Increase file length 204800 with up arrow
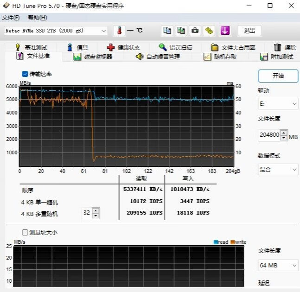 click(x=284, y=133)
